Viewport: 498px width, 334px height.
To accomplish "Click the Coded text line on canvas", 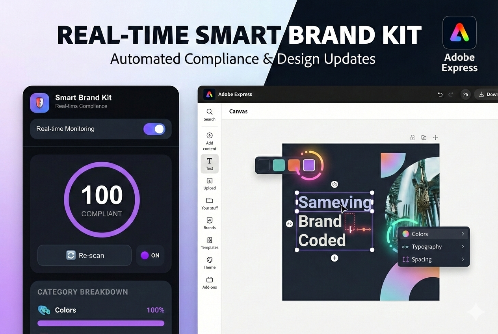I will [322, 240].
